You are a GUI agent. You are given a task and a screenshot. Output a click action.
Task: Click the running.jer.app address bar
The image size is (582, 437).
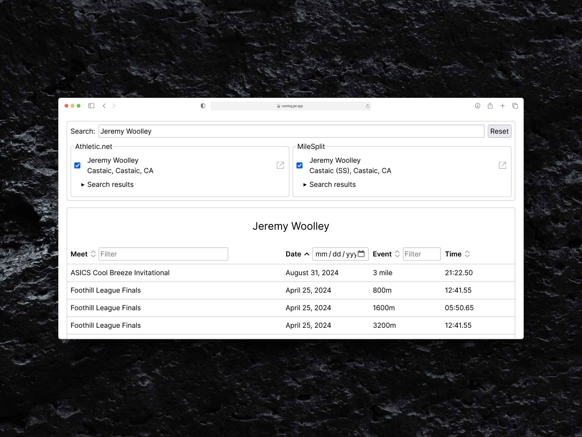[x=291, y=106]
